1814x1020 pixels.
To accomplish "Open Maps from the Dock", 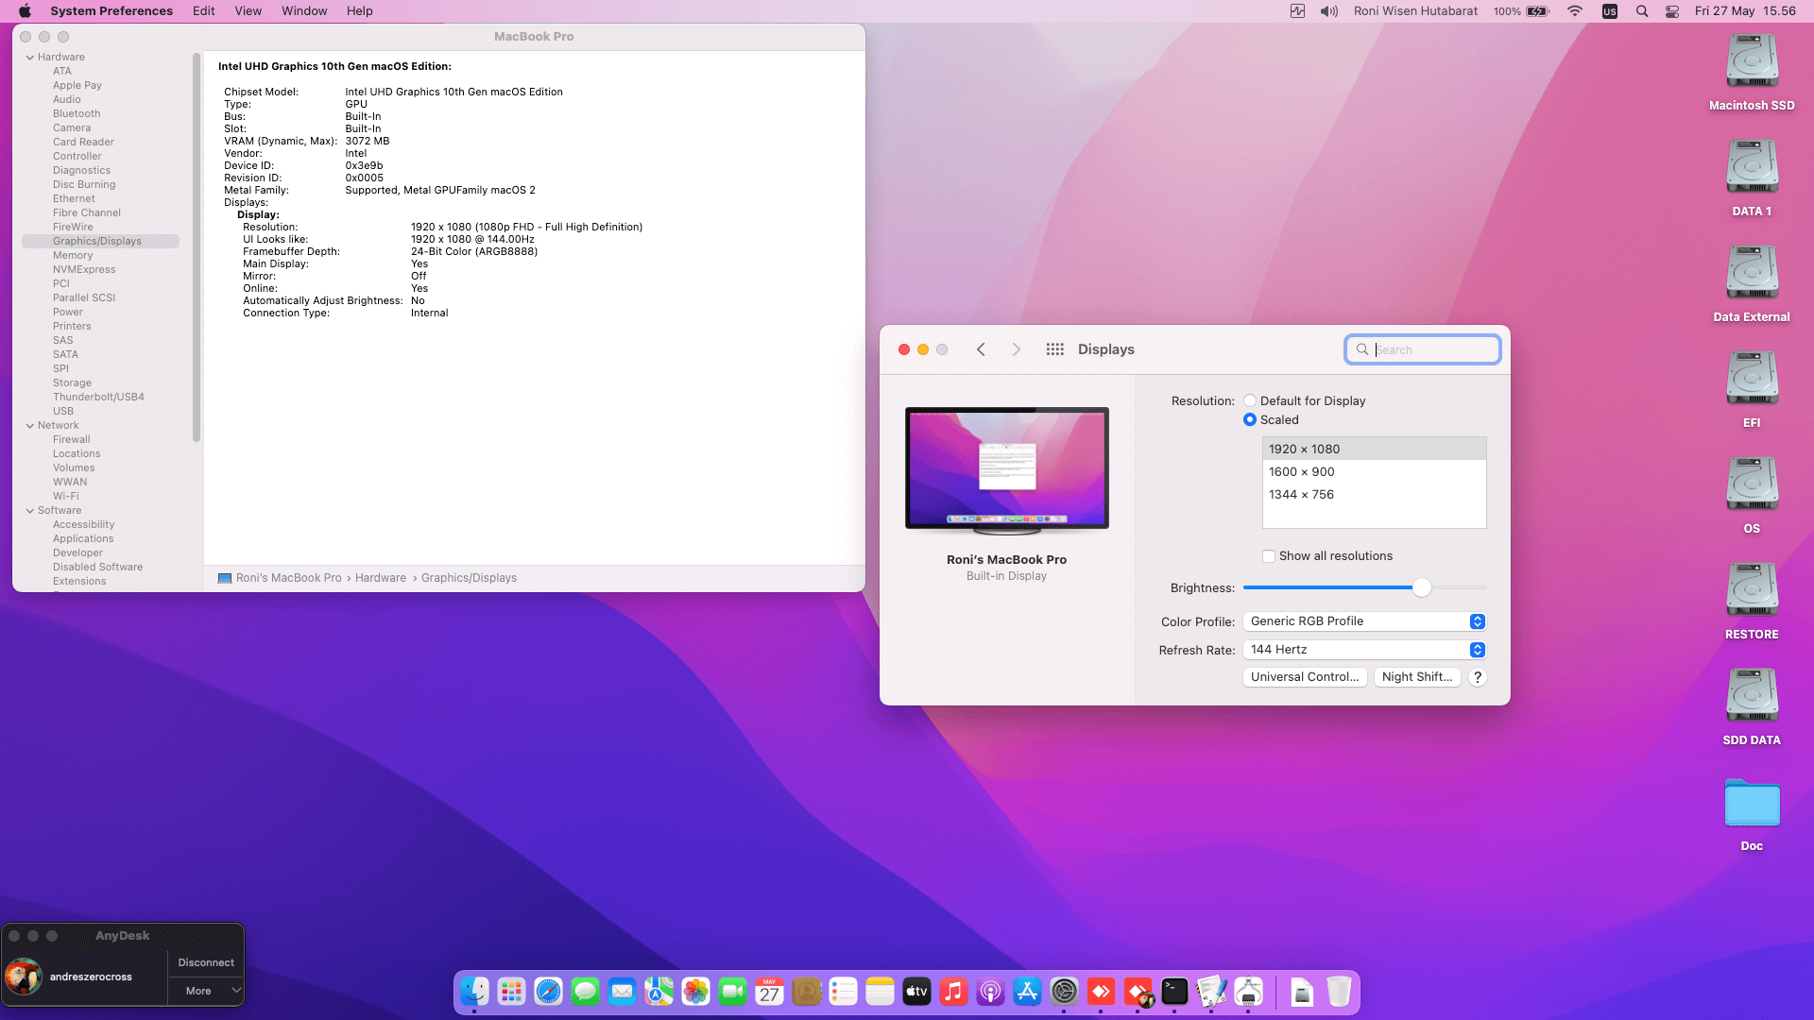I will coord(659,991).
